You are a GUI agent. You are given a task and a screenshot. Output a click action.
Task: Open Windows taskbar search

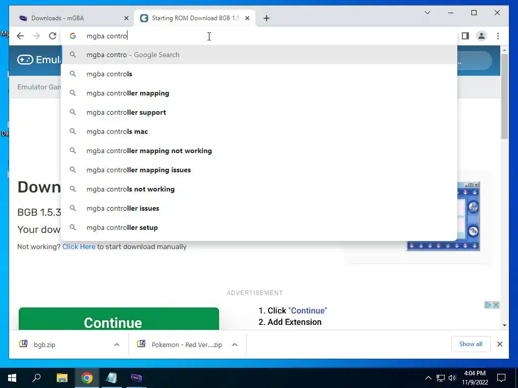pyautogui.click(x=36, y=378)
